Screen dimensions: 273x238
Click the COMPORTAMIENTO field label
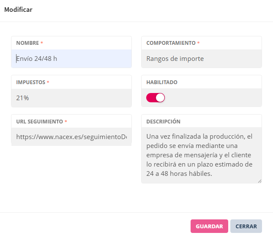click(x=171, y=43)
